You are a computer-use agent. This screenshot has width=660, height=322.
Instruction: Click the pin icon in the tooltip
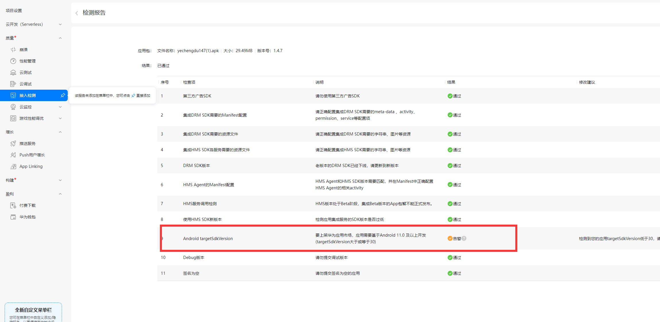pos(133,96)
